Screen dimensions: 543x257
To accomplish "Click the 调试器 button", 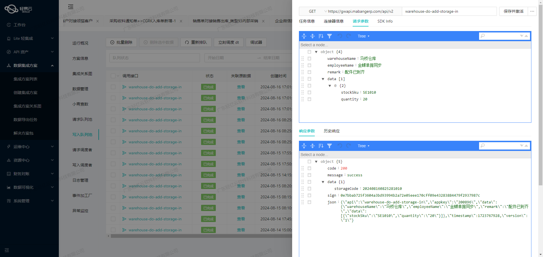I will click(x=256, y=42).
